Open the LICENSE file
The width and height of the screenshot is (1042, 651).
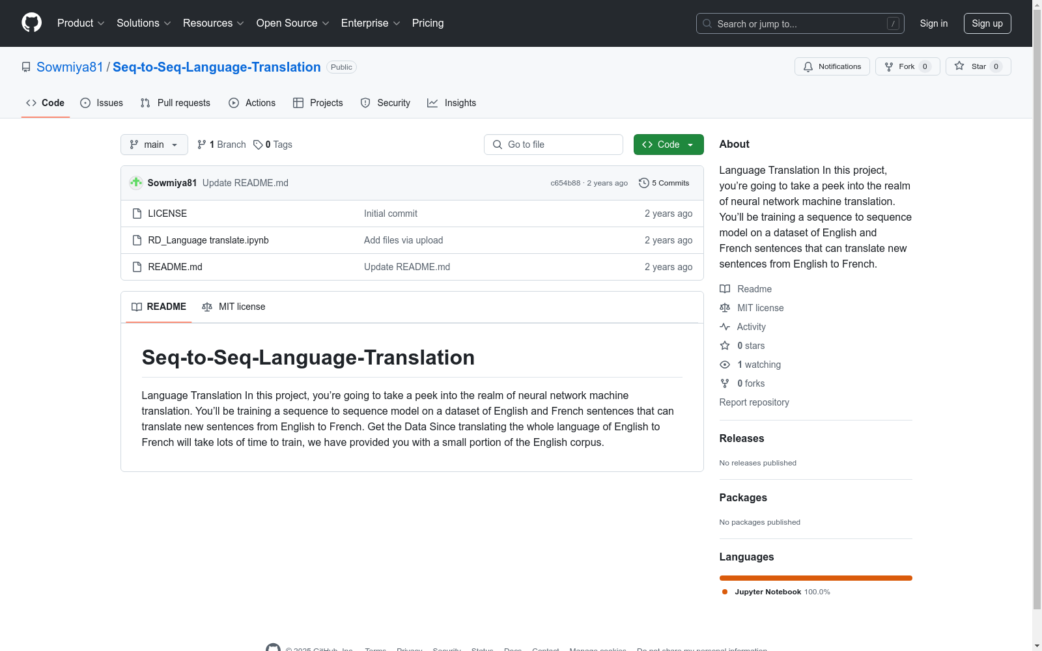tap(167, 214)
